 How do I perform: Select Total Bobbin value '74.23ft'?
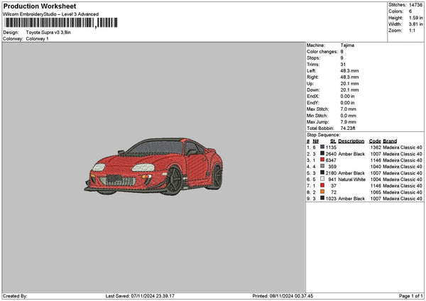348,128
